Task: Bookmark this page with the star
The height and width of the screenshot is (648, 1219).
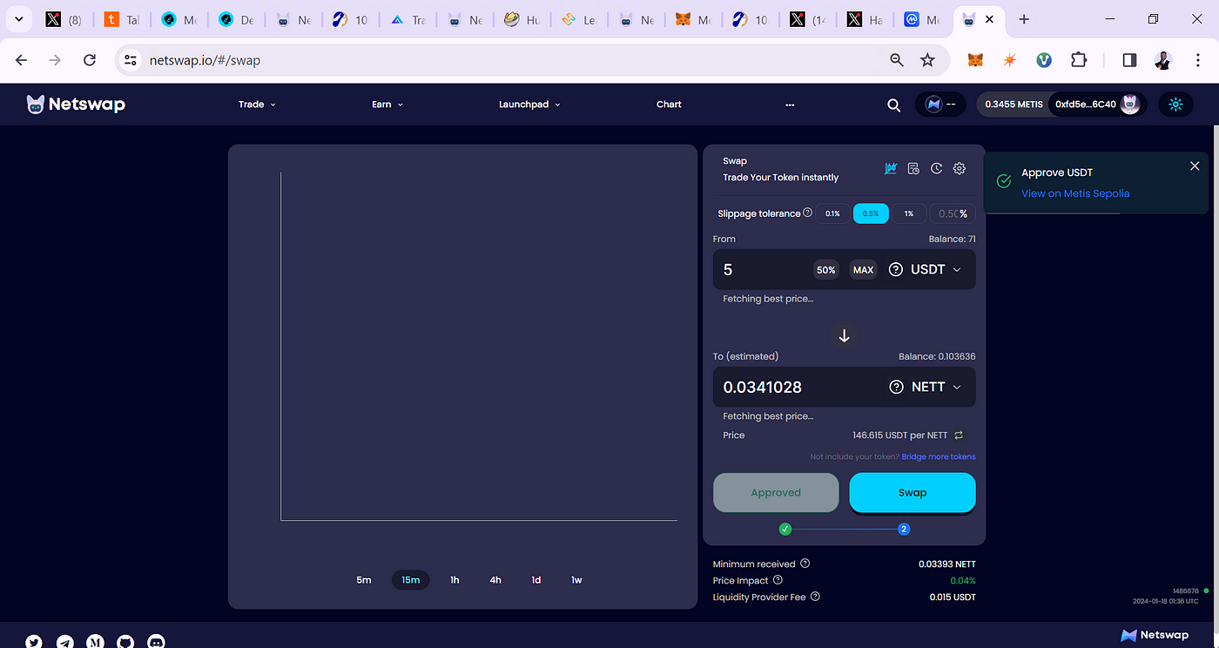Action: click(927, 60)
